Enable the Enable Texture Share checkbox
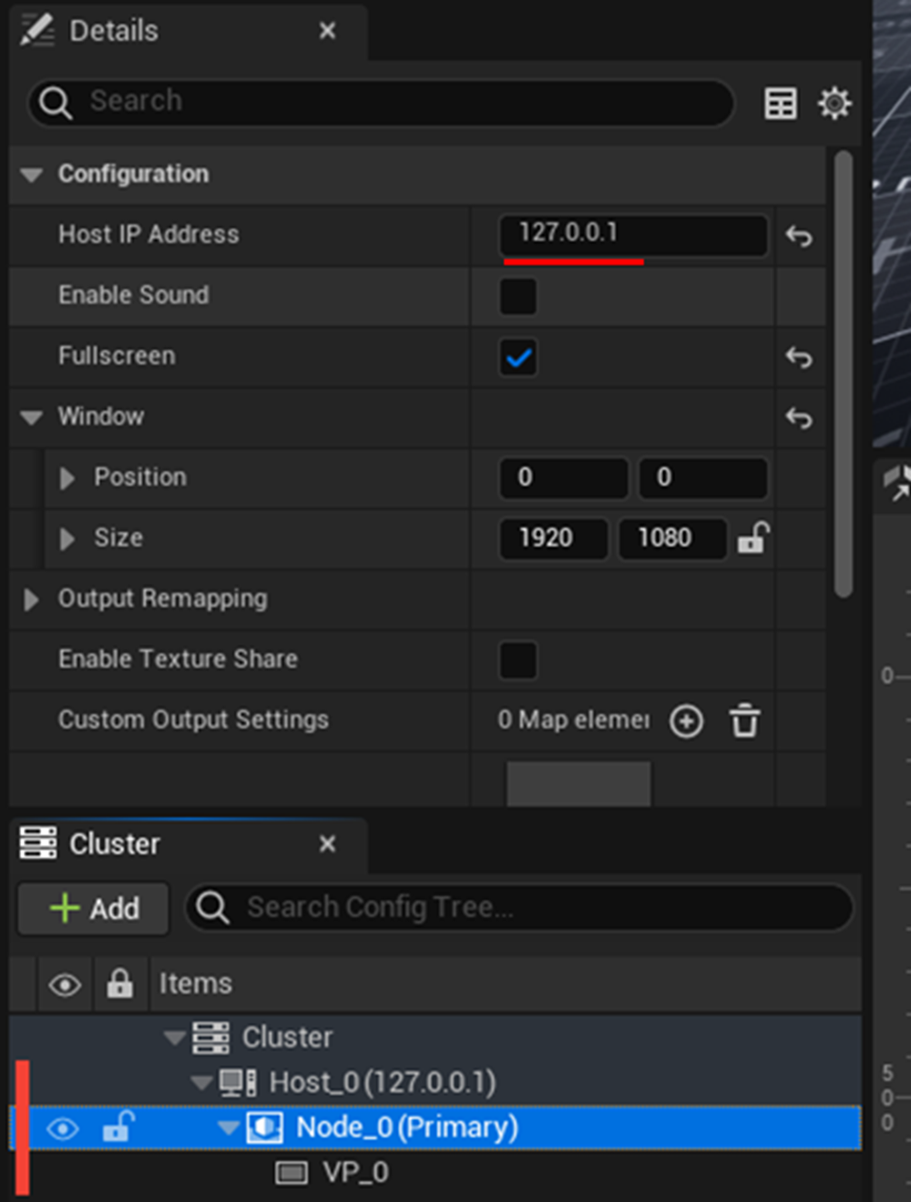 coord(518,660)
